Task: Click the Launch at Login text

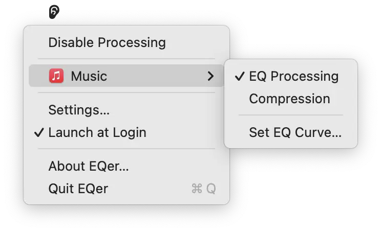Action: tap(97, 132)
